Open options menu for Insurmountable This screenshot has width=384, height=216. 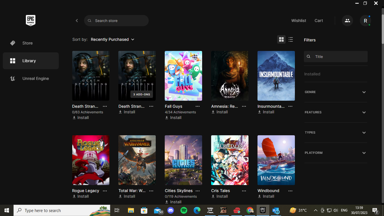tap(290, 106)
